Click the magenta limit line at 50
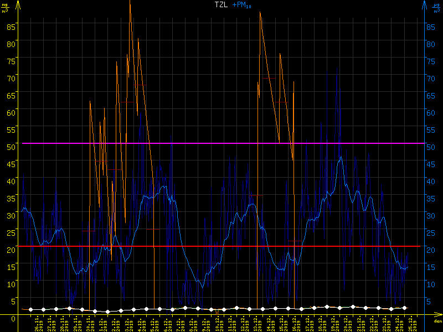The image size is (443, 332). (x=221, y=143)
